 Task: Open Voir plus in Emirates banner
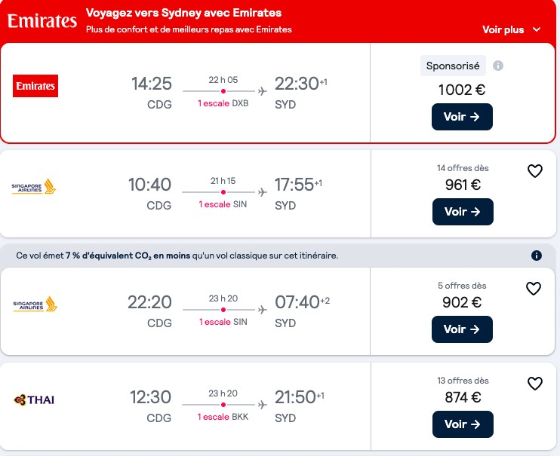(503, 29)
